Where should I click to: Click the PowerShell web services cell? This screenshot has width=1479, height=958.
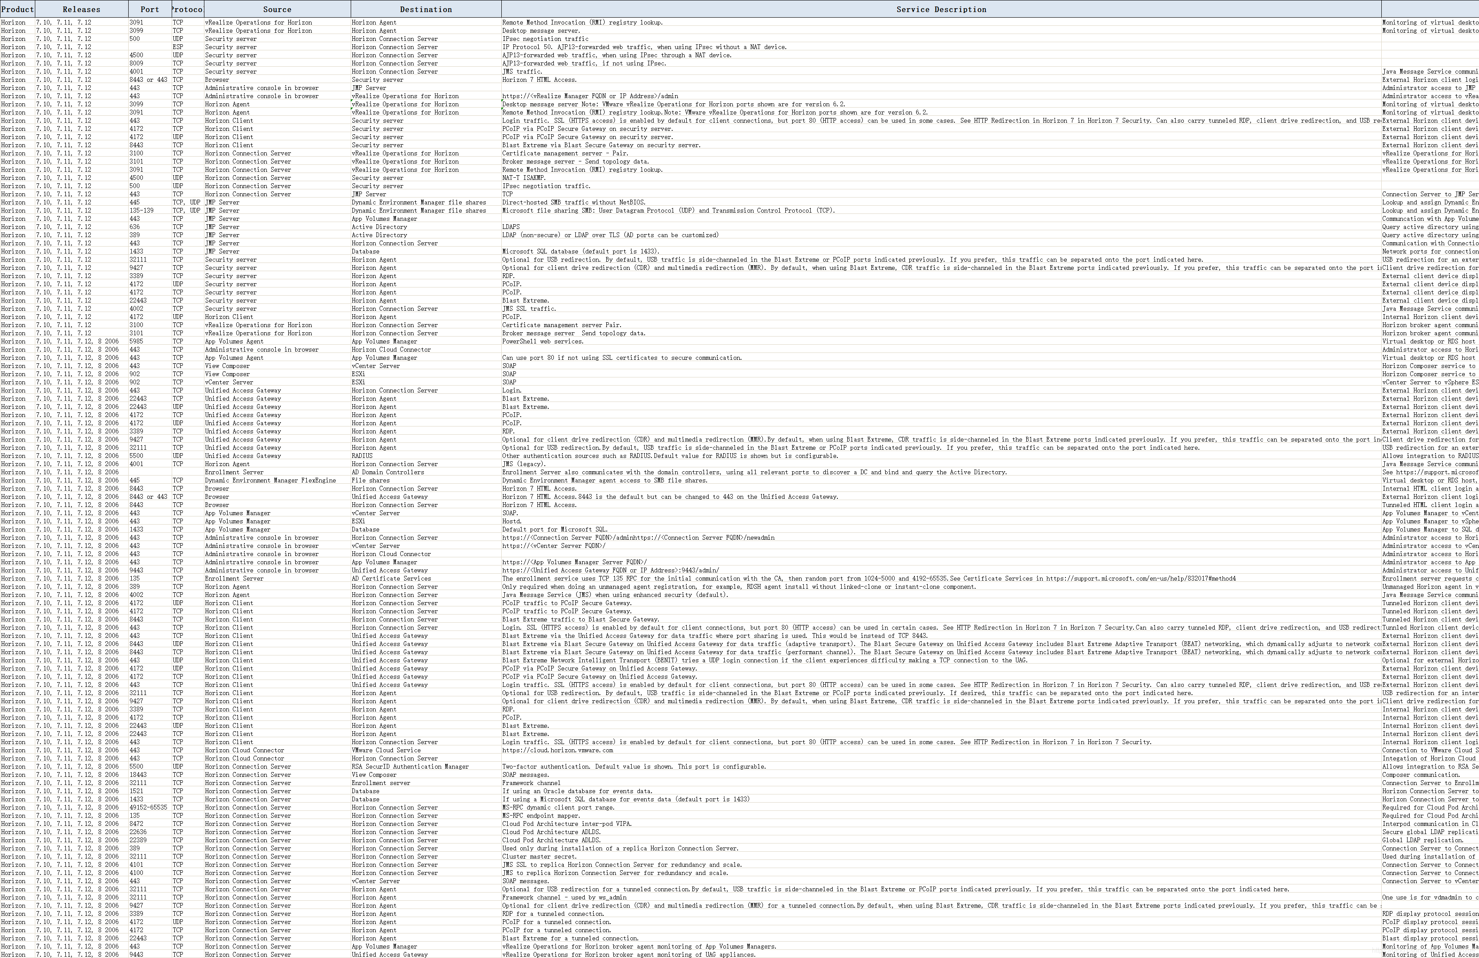[x=543, y=341]
